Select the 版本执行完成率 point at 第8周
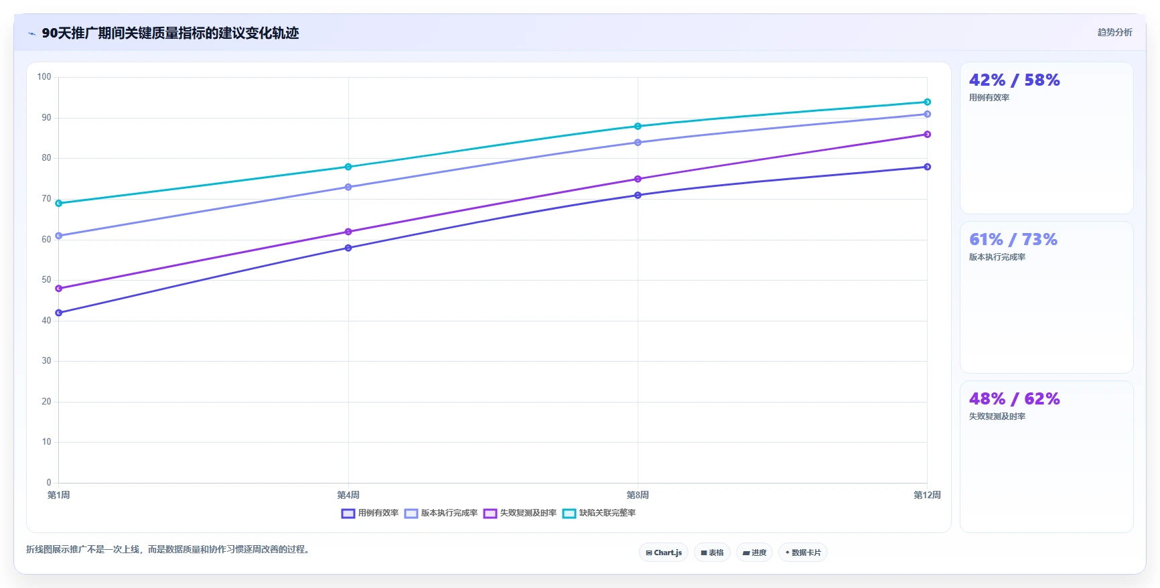 tap(638, 142)
